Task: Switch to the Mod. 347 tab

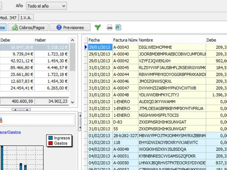Action: point(9,18)
